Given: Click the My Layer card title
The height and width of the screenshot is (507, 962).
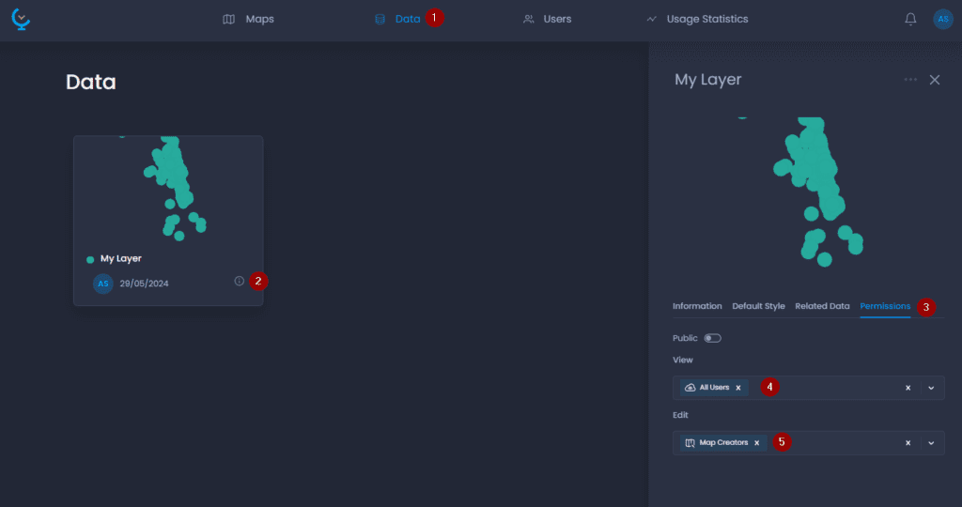Looking at the screenshot, I should (121, 259).
